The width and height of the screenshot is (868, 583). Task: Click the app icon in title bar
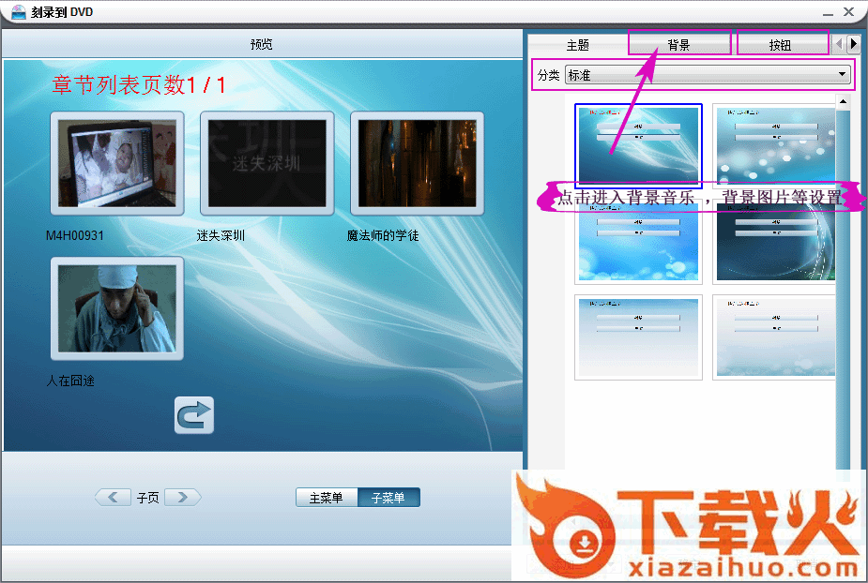18,11
